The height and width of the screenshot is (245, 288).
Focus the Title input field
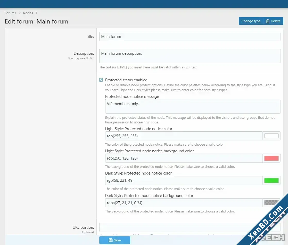click(190, 37)
